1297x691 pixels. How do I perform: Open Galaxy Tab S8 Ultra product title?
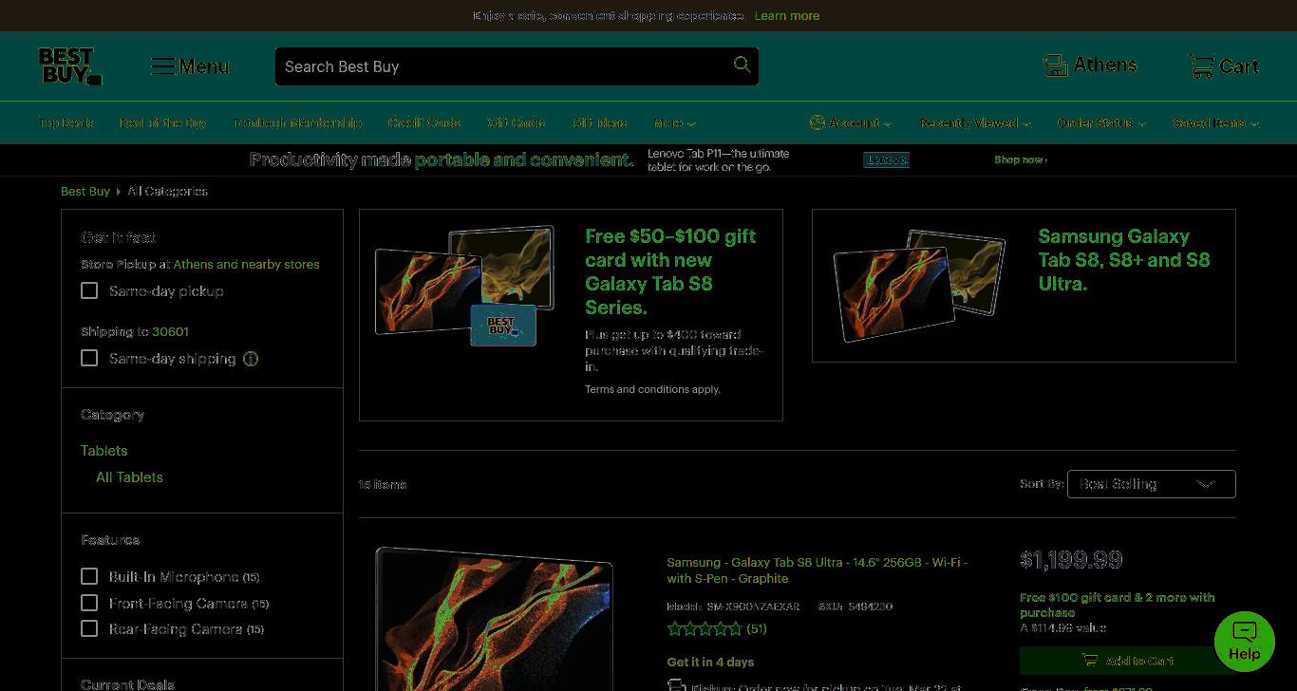point(817,570)
